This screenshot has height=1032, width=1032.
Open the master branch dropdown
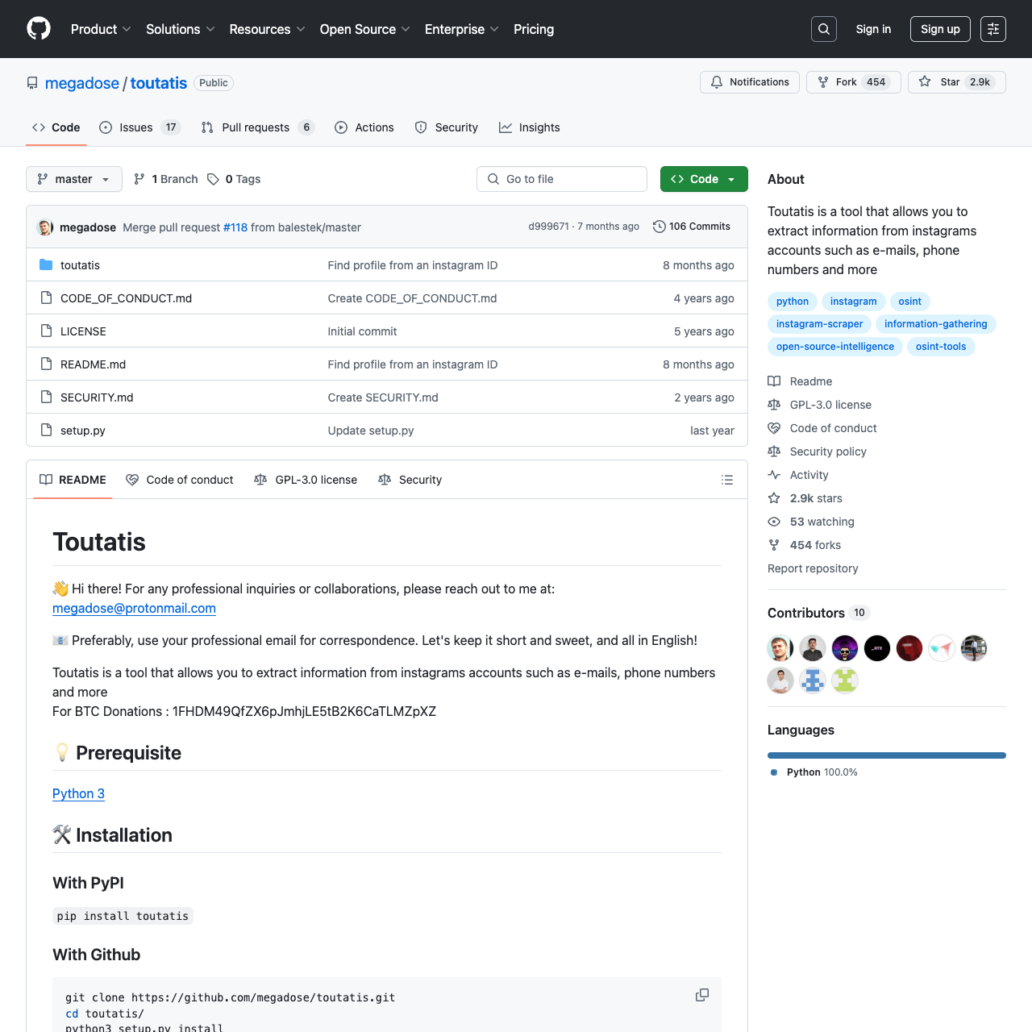(x=74, y=179)
